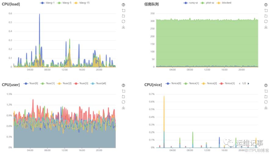Image resolution: width=272 pixels, height=155 pixels.
Task: Open the help icon on CPU[nice] chart
Action: [266, 85]
